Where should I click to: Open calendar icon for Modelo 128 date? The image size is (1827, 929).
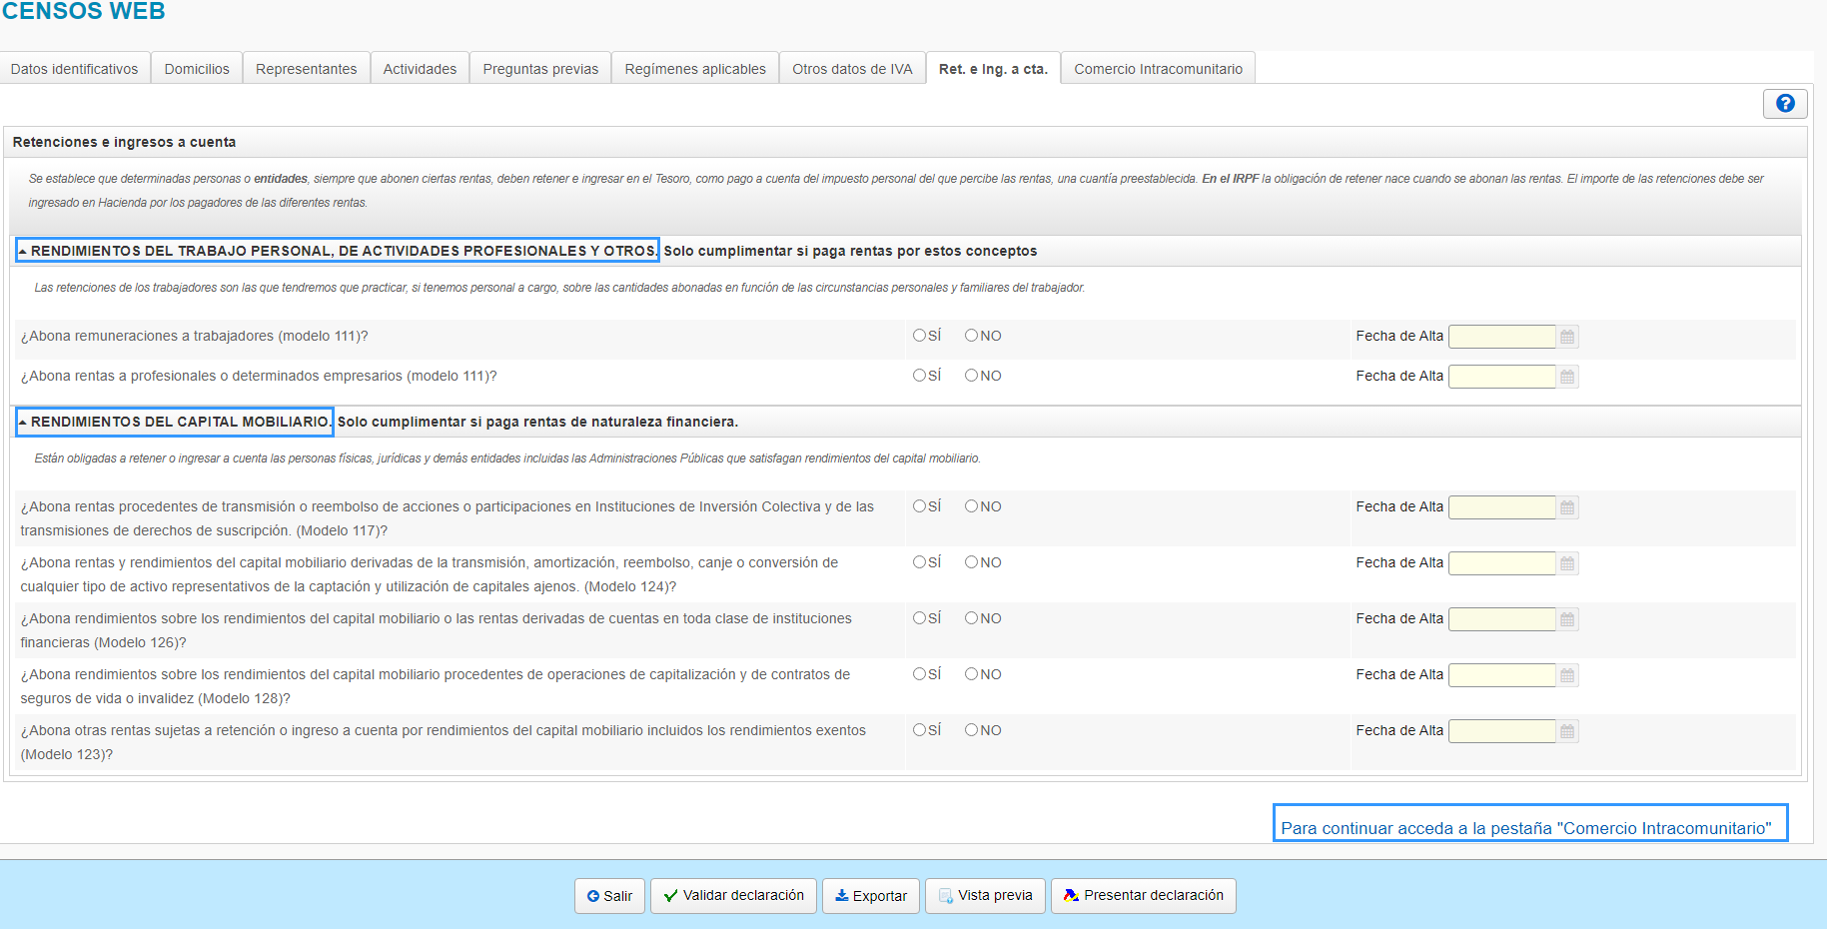point(1567,675)
